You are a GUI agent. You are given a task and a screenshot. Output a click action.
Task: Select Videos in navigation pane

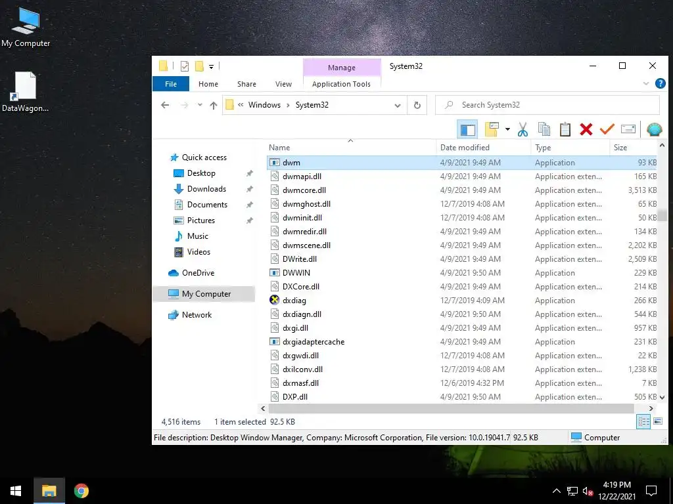click(x=198, y=252)
